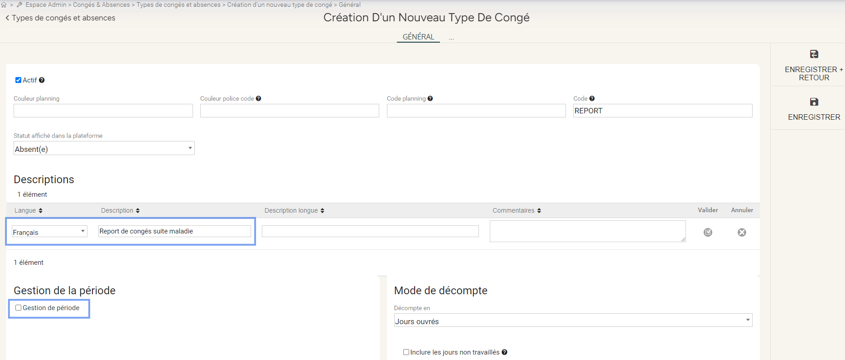Uncheck the Actif checkbox

coord(19,80)
